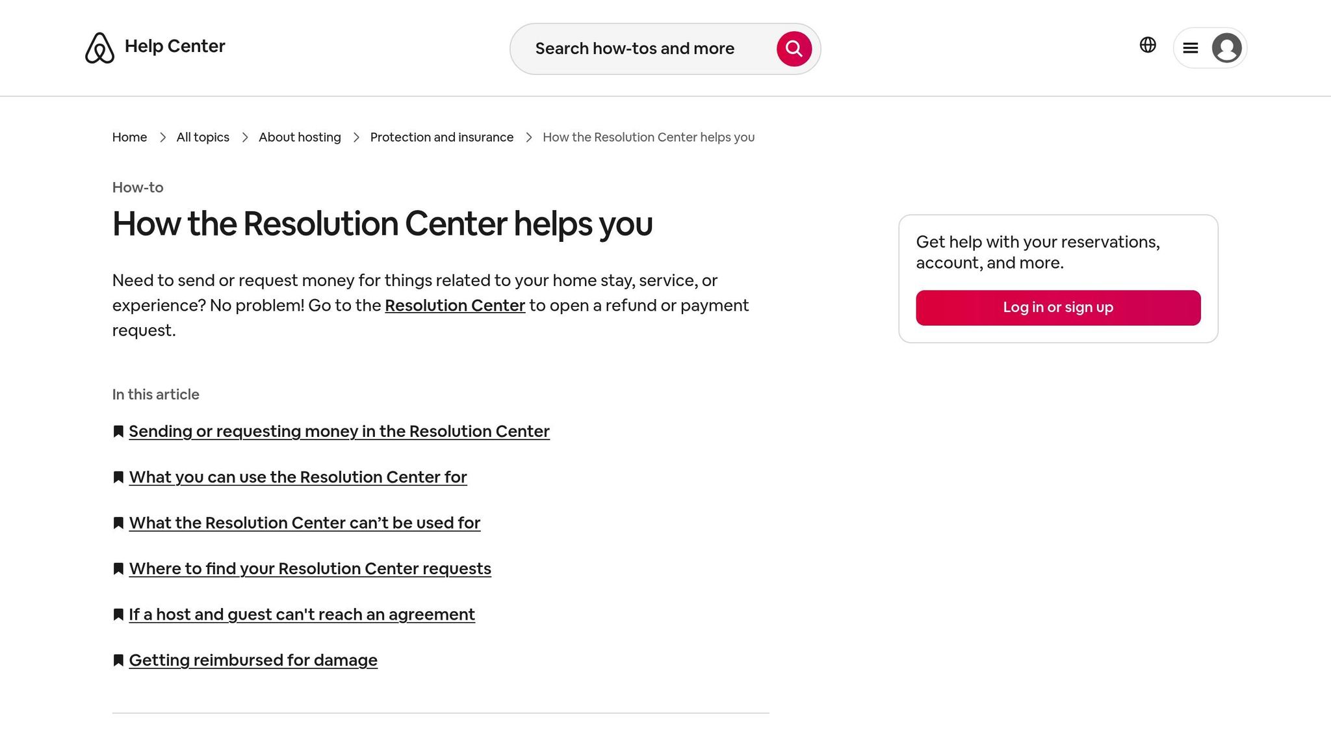Jump to 'What the Resolution Center can't be used for'
1331x749 pixels.
(305, 523)
